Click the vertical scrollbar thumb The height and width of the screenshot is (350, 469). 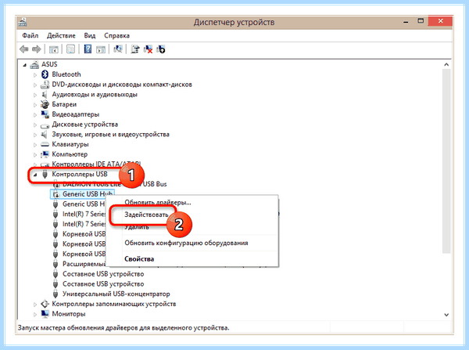pyautogui.click(x=446, y=161)
